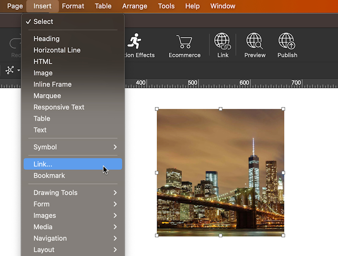Screen dimensions: 338x256
Task: Click the Animation Effects running man icon
Action: (135, 41)
